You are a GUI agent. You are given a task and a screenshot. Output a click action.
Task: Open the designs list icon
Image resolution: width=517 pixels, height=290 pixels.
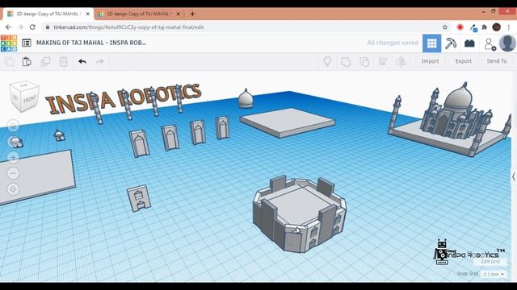(27, 43)
